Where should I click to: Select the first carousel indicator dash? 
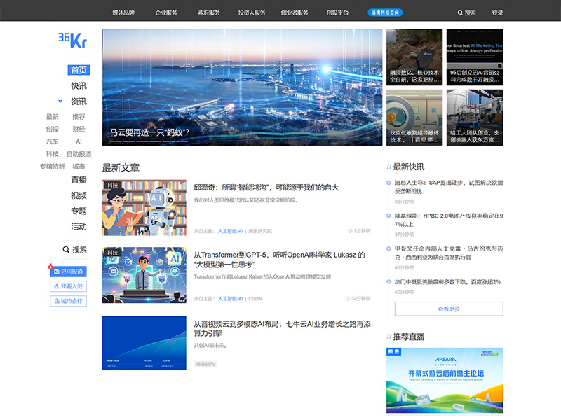coord(114,141)
